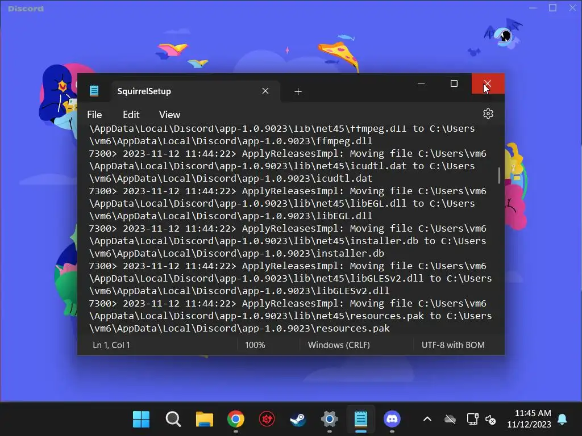This screenshot has height=436, width=582.
Task: Click the Notepad app icon in title bar
Action: click(94, 91)
